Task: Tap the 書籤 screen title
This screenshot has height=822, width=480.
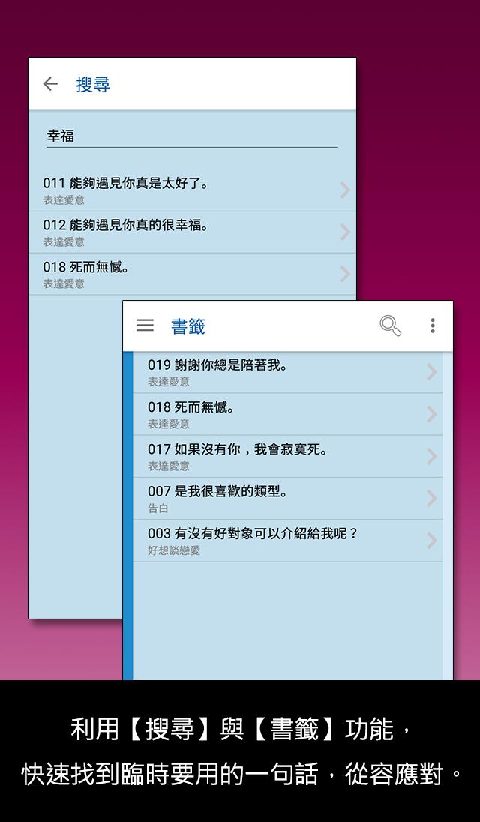Action: tap(188, 326)
